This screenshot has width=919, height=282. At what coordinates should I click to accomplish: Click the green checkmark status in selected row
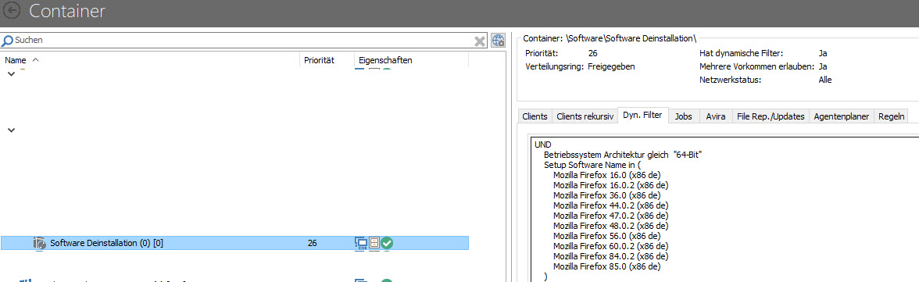[386, 243]
